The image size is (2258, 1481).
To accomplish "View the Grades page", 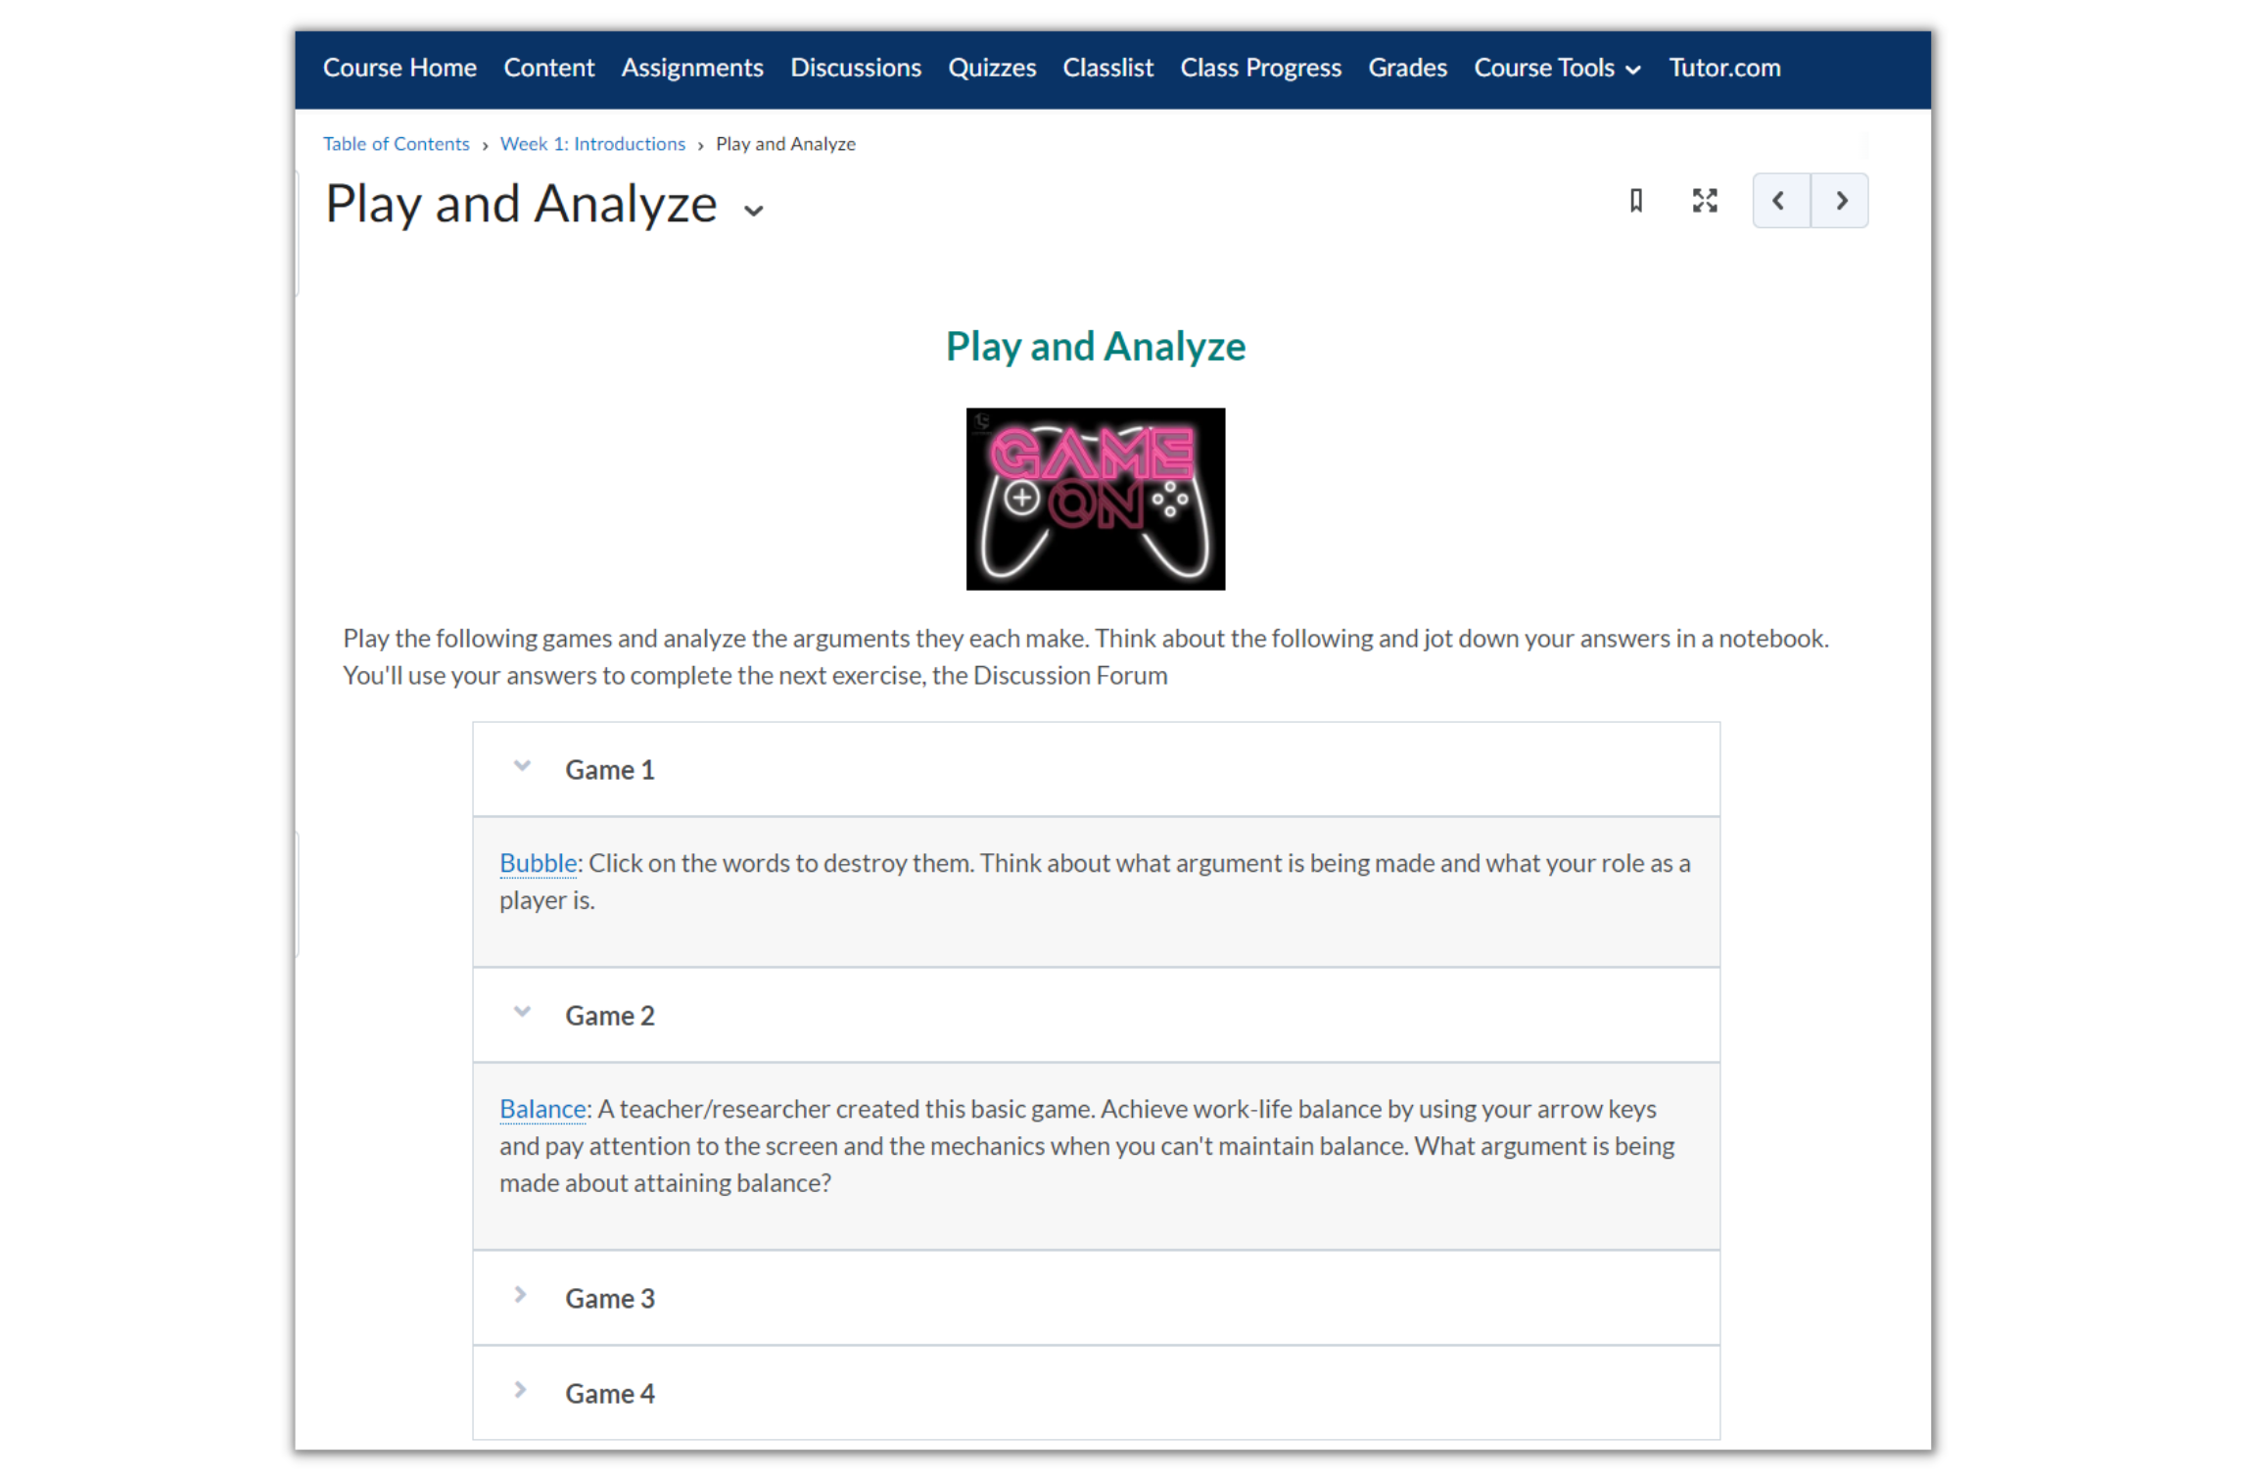I will (x=1407, y=68).
